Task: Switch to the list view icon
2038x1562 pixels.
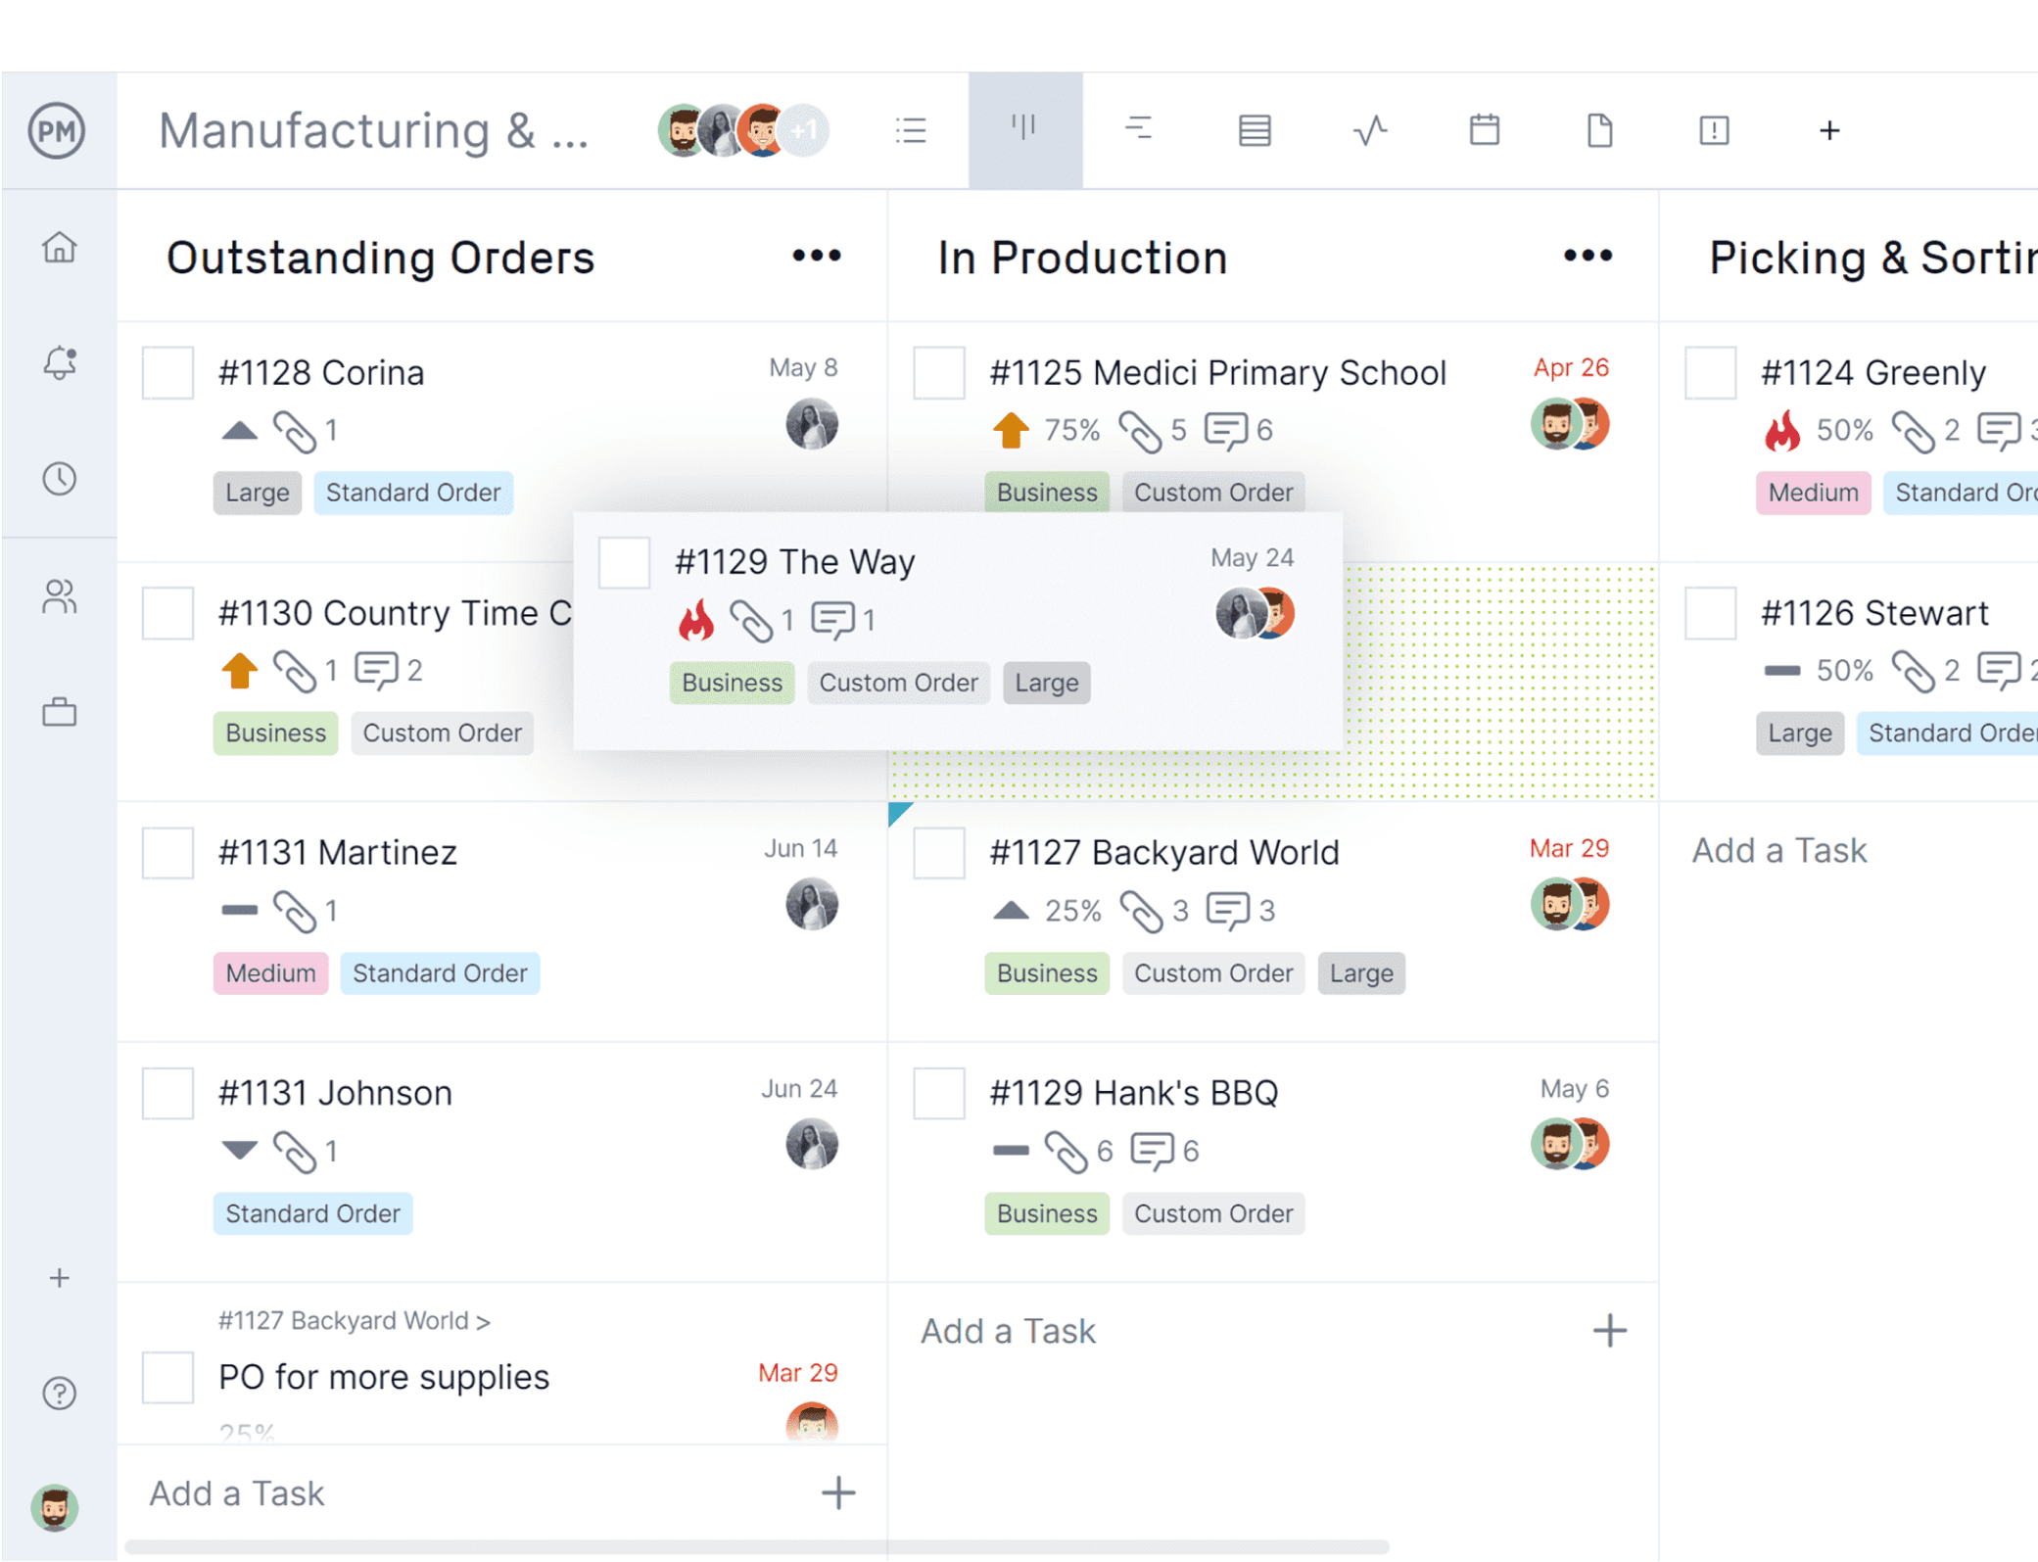Action: point(911,130)
